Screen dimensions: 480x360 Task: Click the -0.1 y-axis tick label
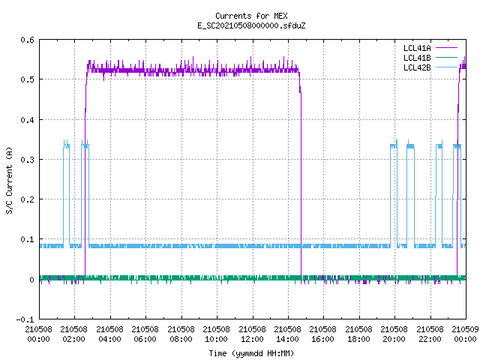tap(25, 319)
